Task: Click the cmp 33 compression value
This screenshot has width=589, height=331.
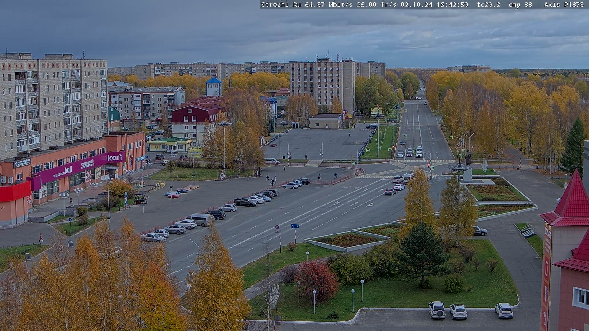Action: pyautogui.click(x=520, y=5)
